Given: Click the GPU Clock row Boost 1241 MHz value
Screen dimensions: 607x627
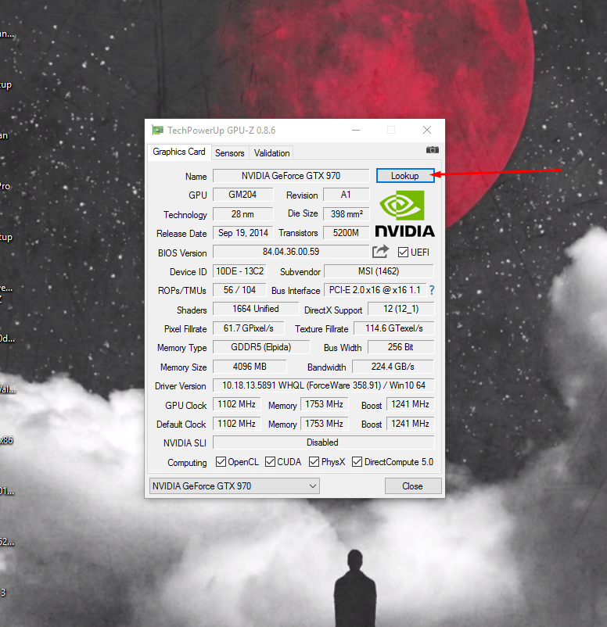Looking at the screenshot, I should click(411, 404).
